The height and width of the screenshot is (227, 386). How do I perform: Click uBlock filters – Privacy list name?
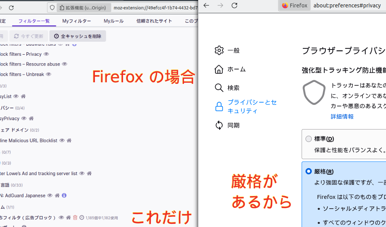(21, 54)
